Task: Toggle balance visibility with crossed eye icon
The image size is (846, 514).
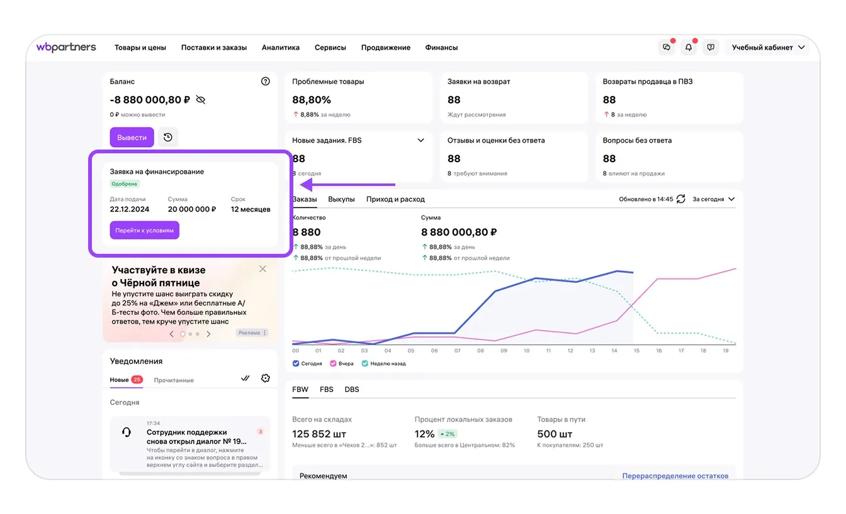Action: (201, 100)
